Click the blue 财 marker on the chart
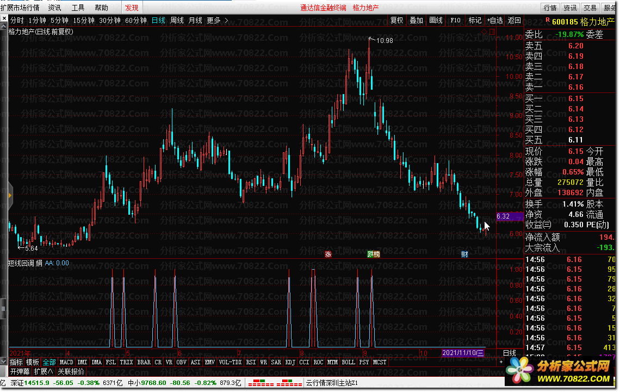620x392 pixels. click(464, 254)
